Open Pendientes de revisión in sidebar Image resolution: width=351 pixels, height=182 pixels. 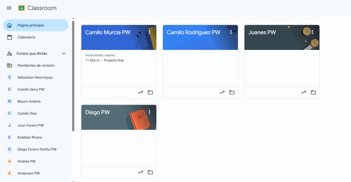pos(36,65)
